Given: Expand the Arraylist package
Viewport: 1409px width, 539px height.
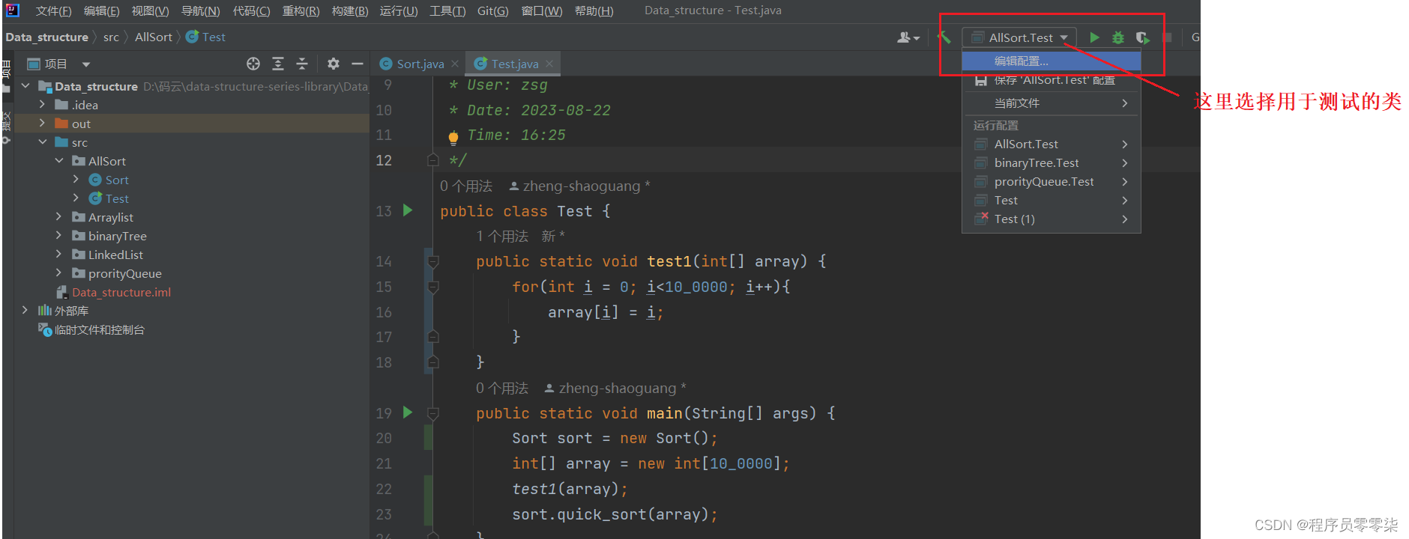Looking at the screenshot, I should [58, 217].
